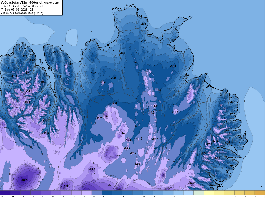Click the -11.6 temperature value on the map
This screenshot has height=198, width=265.
[x=46, y=120]
